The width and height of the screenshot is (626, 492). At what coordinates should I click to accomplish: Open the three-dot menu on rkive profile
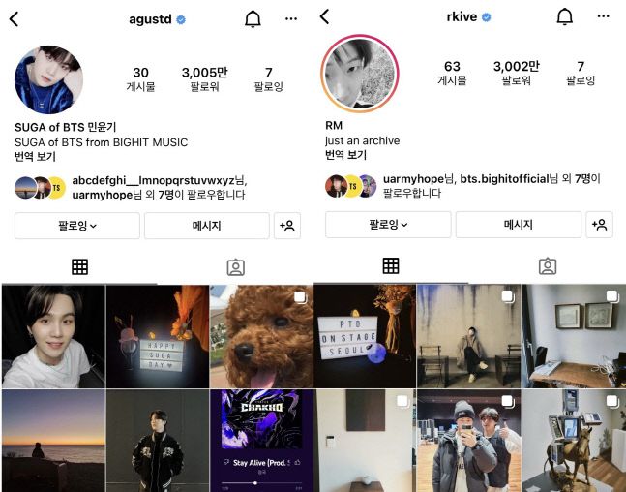click(x=603, y=16)
